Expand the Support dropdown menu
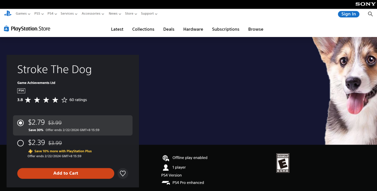This screenshot has height=191, width=377. (149, 14)
